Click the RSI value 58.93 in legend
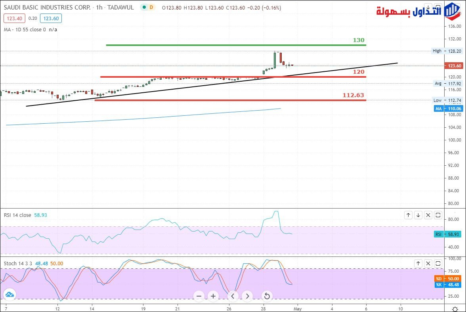466x312 pixels. 40,215
